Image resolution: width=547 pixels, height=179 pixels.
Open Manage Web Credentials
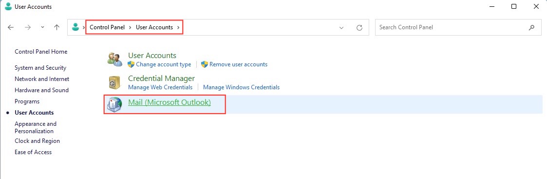point(160,87)
